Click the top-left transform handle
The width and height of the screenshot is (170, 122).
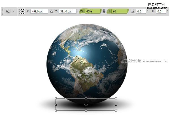point(56,99)
